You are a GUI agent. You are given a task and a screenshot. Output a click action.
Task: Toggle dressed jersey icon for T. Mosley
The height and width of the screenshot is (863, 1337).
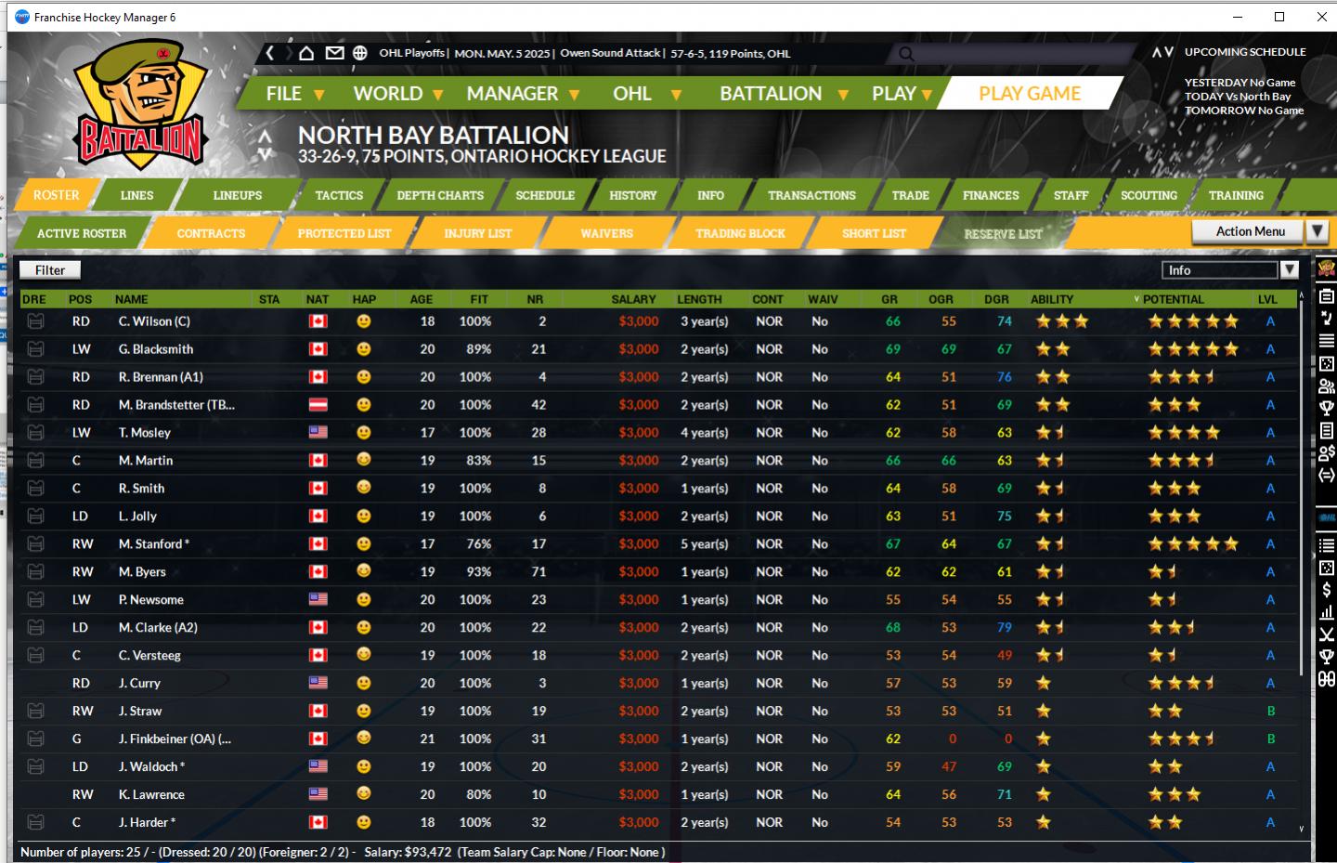pos(35,433)
